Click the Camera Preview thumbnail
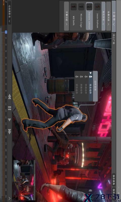Image resolution: width=121 pixels, height=202 pixels. pyautogui.click(x=24, y=180)
